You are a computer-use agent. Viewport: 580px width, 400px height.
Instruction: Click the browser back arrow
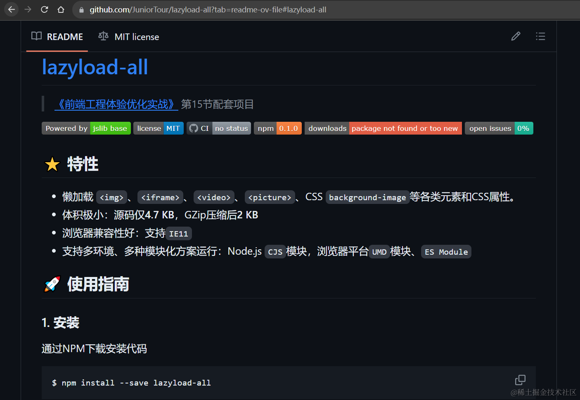click(11, 9)
